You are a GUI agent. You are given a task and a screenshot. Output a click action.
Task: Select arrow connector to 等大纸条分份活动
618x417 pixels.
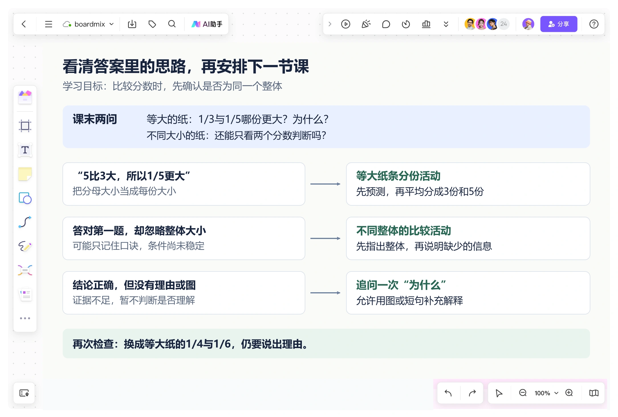tap(325, 184)
